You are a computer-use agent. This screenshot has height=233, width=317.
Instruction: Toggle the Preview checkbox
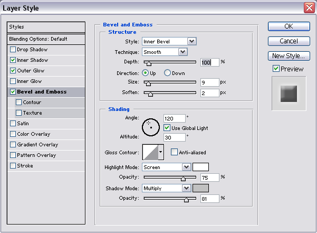point(276,69)
